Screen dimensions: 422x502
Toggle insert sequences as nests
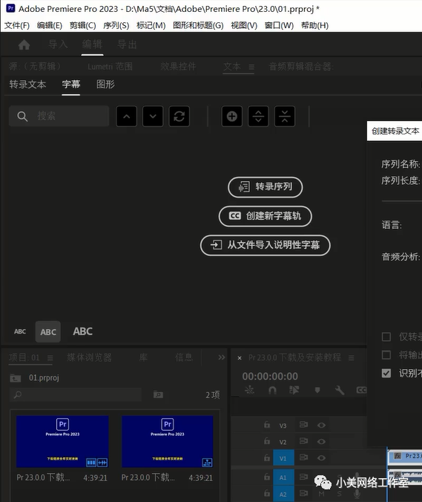click(x=249, y=390)
